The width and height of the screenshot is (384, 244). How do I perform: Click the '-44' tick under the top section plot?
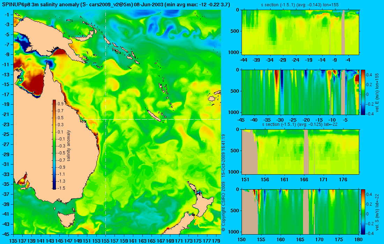point(243,60)
